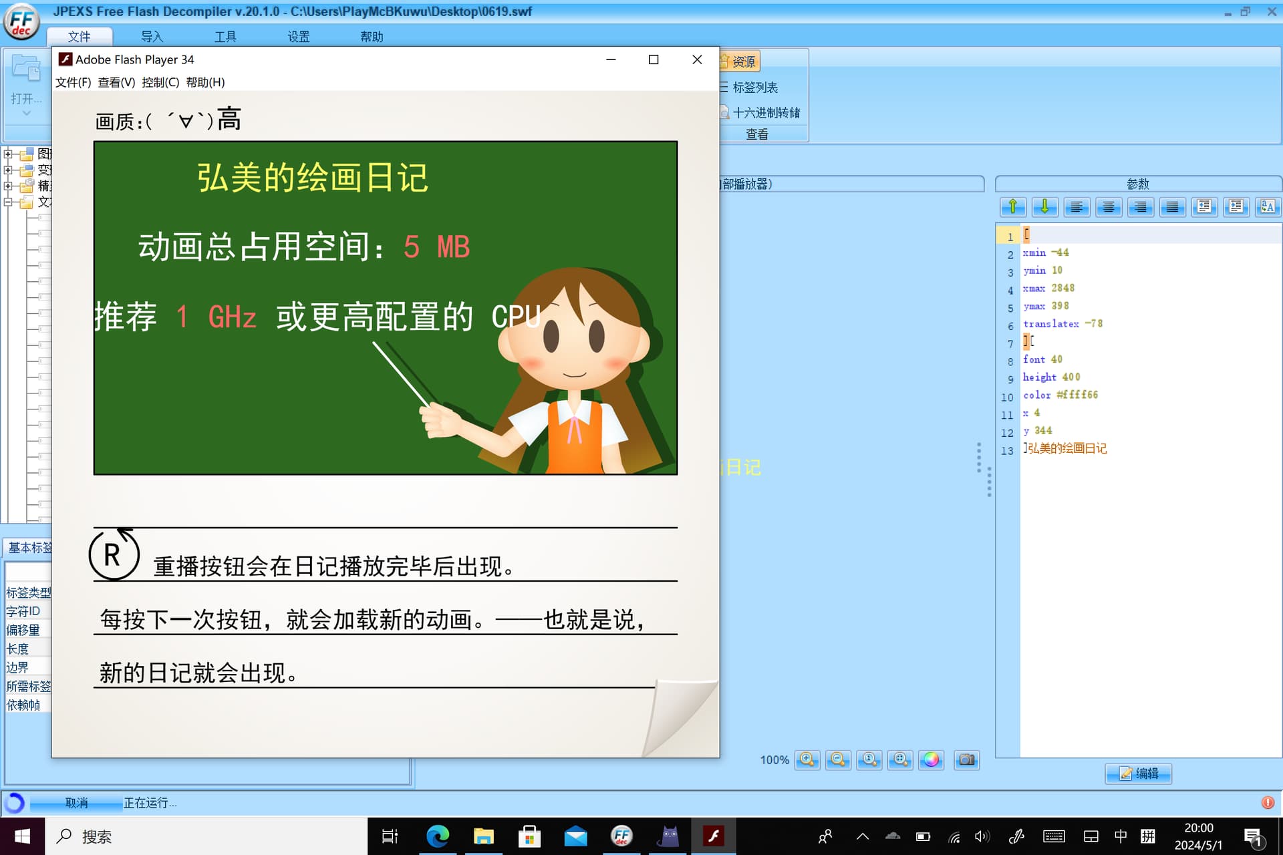Open the dropdown arrow under 打开
This screenshot has height=855, width=1283.
tap(27, 114)
